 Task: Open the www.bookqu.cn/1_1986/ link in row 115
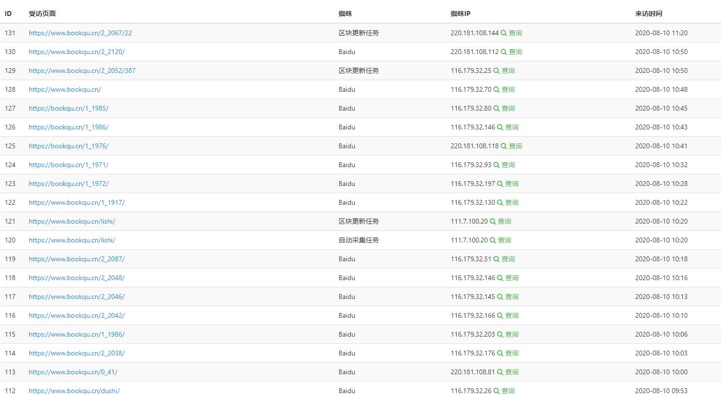77,334
